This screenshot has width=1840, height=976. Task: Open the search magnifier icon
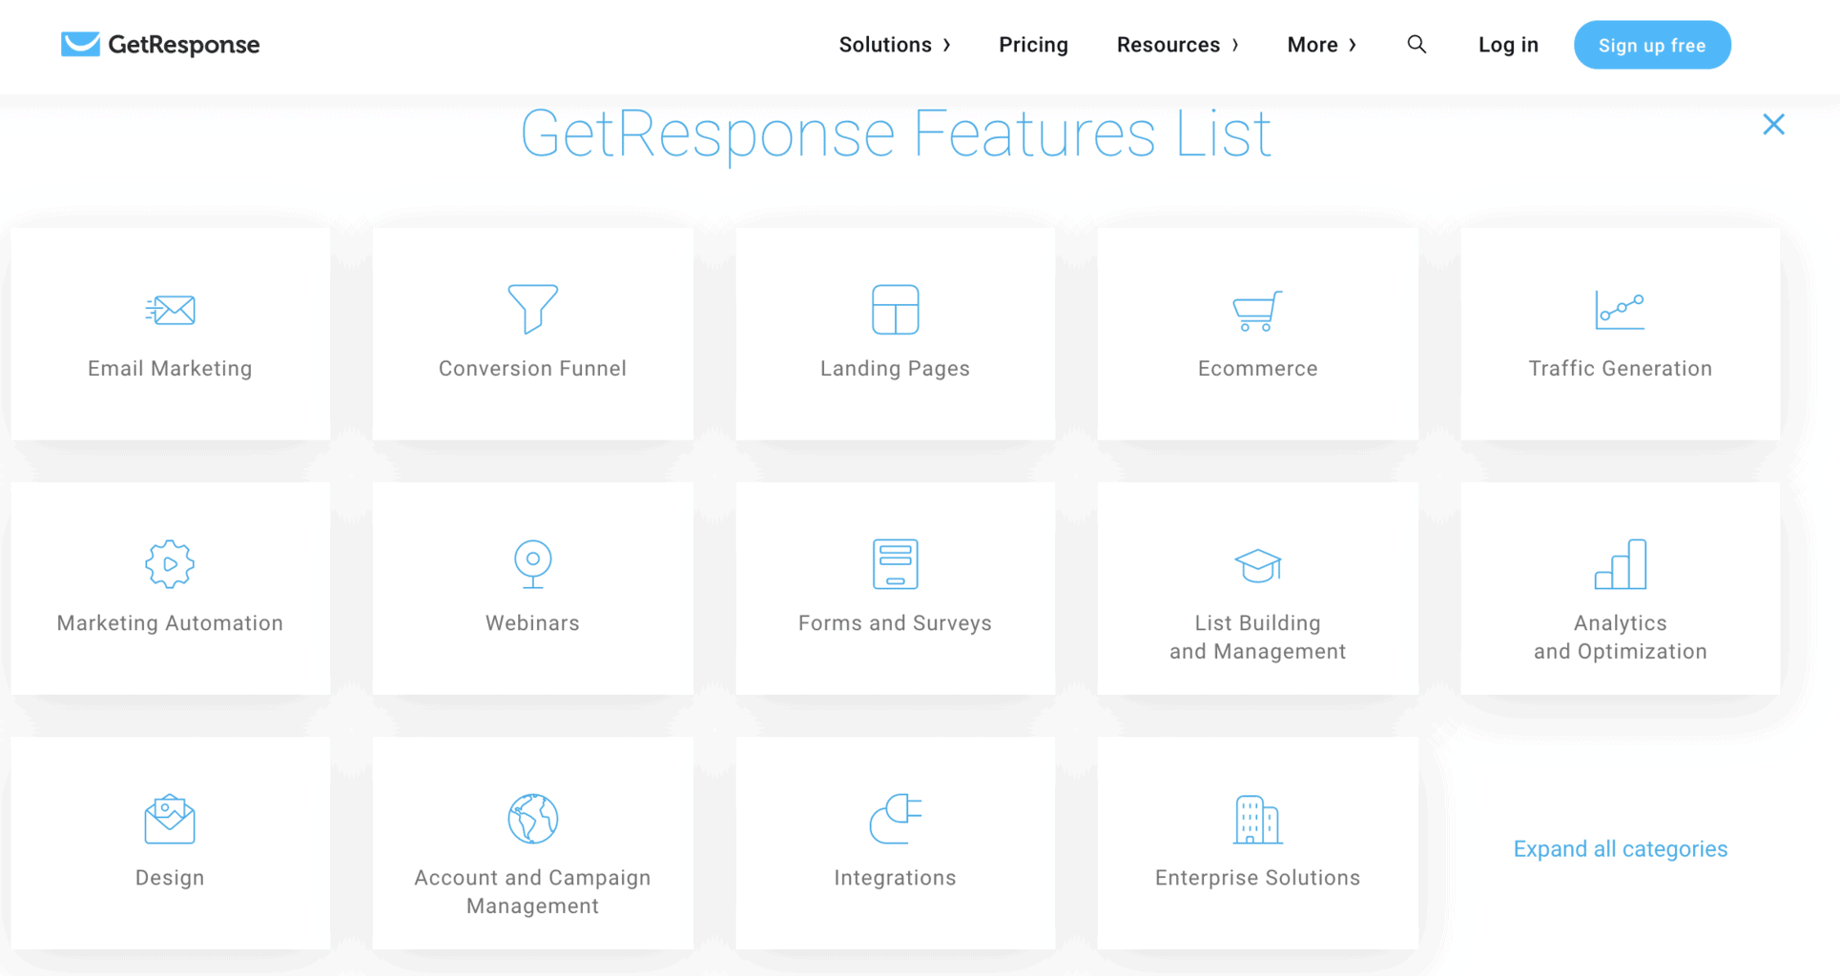coord(1416,45)
